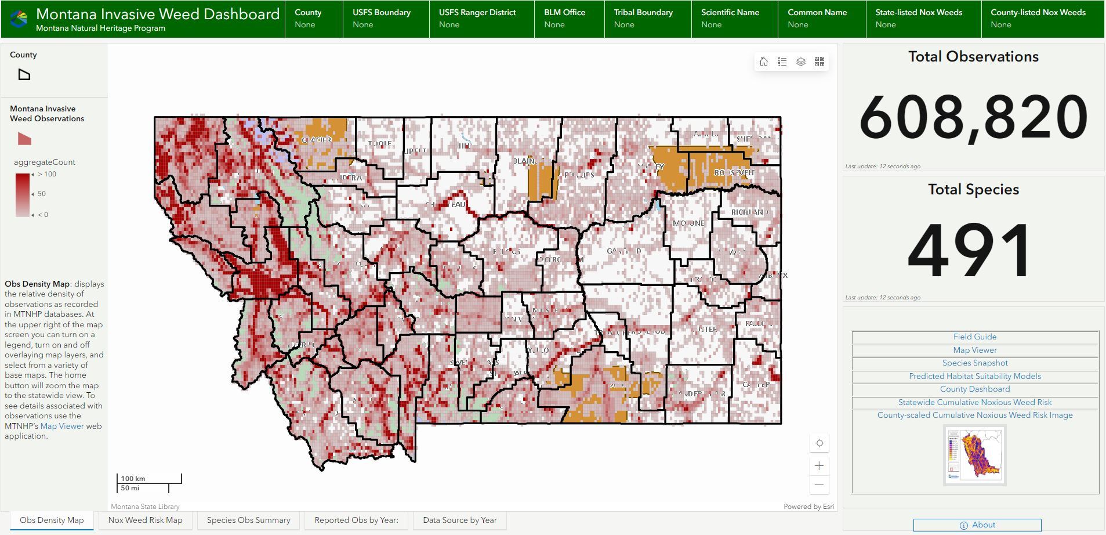Open the County-scaled Weed Risk image thumbnail

point(974,454)
